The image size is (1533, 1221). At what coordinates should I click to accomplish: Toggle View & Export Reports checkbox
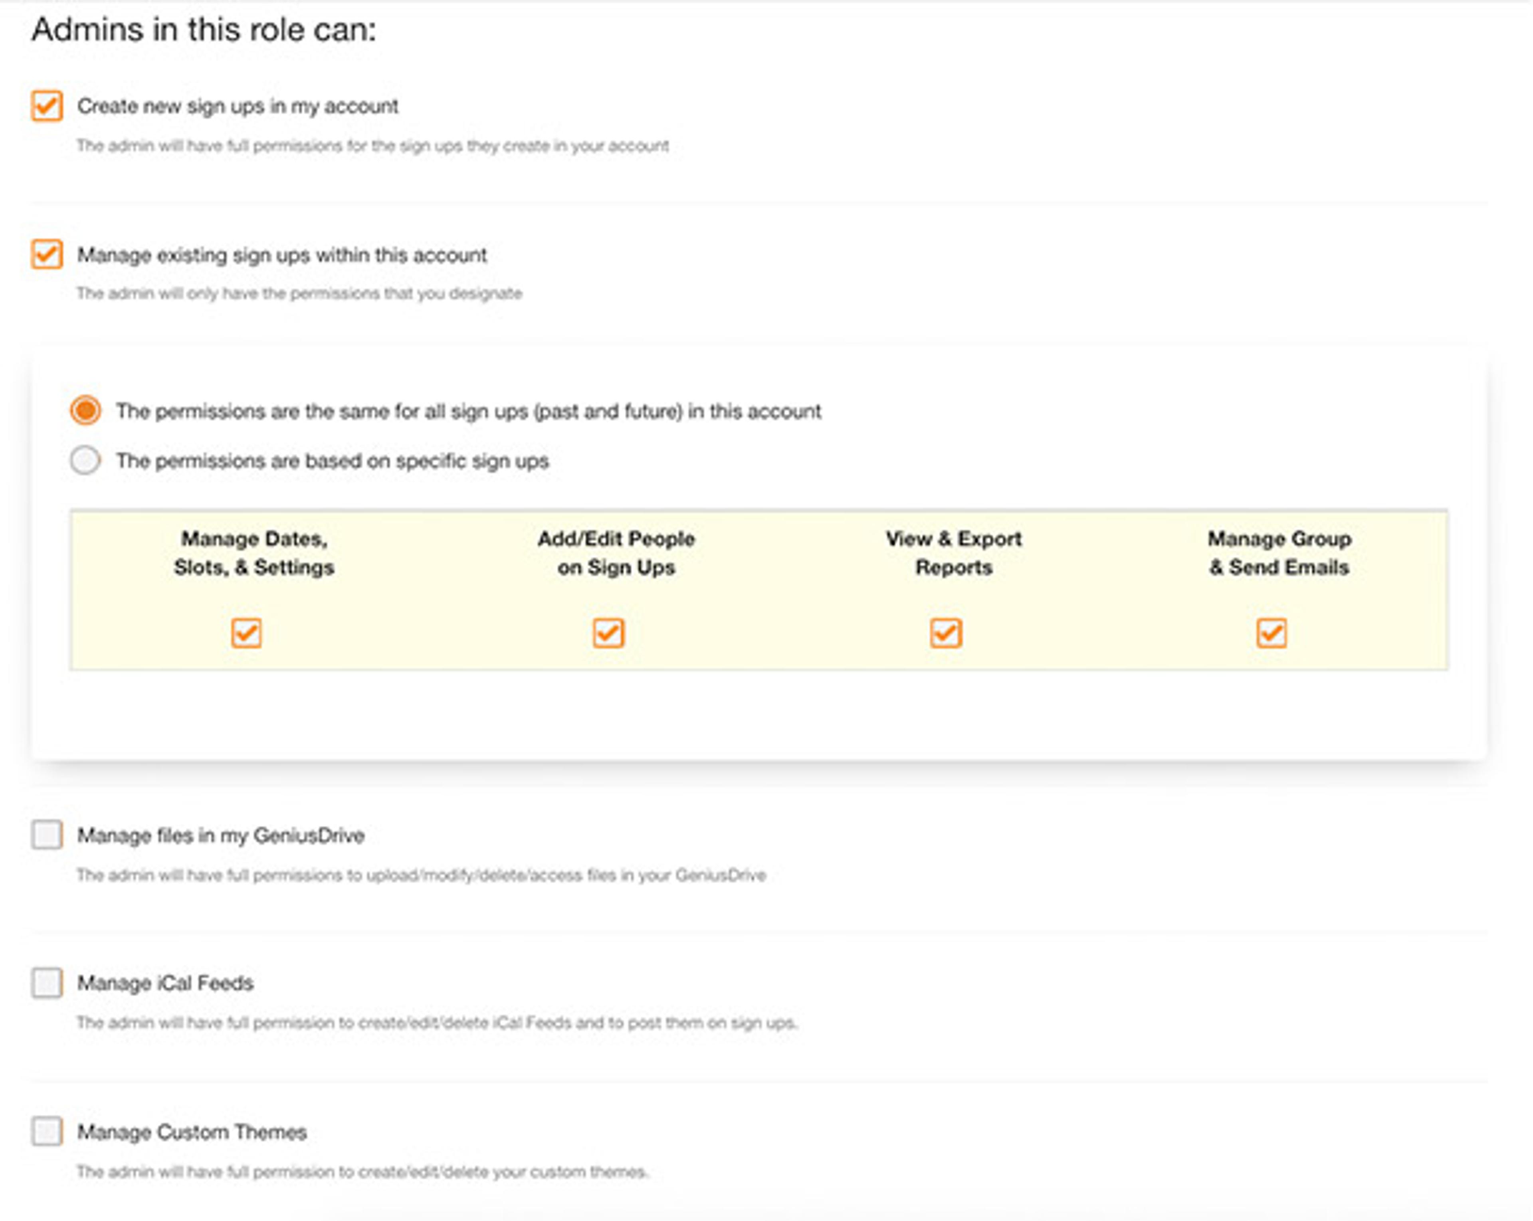(x=947, y=633)
